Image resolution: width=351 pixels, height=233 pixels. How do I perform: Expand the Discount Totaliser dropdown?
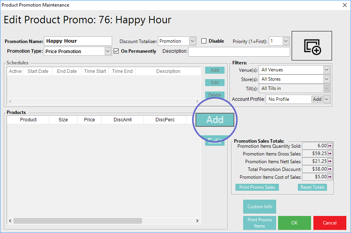point(193,41)
